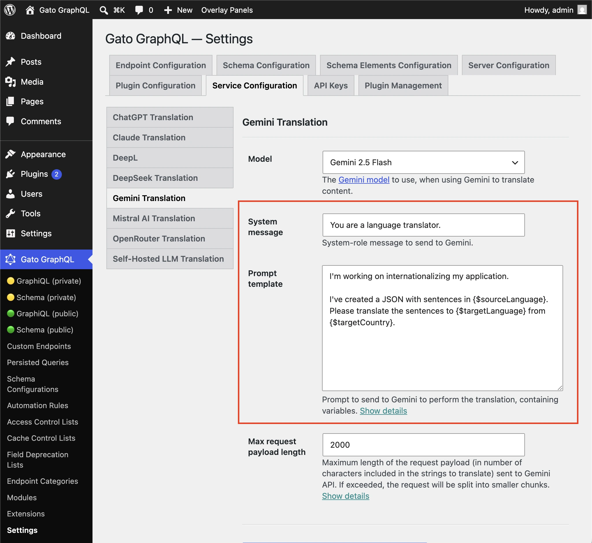Click the search magnifier icon in admin bar
Image resolution: width=592 pixels, height=543 pixels.
click(x=103, y=10)
